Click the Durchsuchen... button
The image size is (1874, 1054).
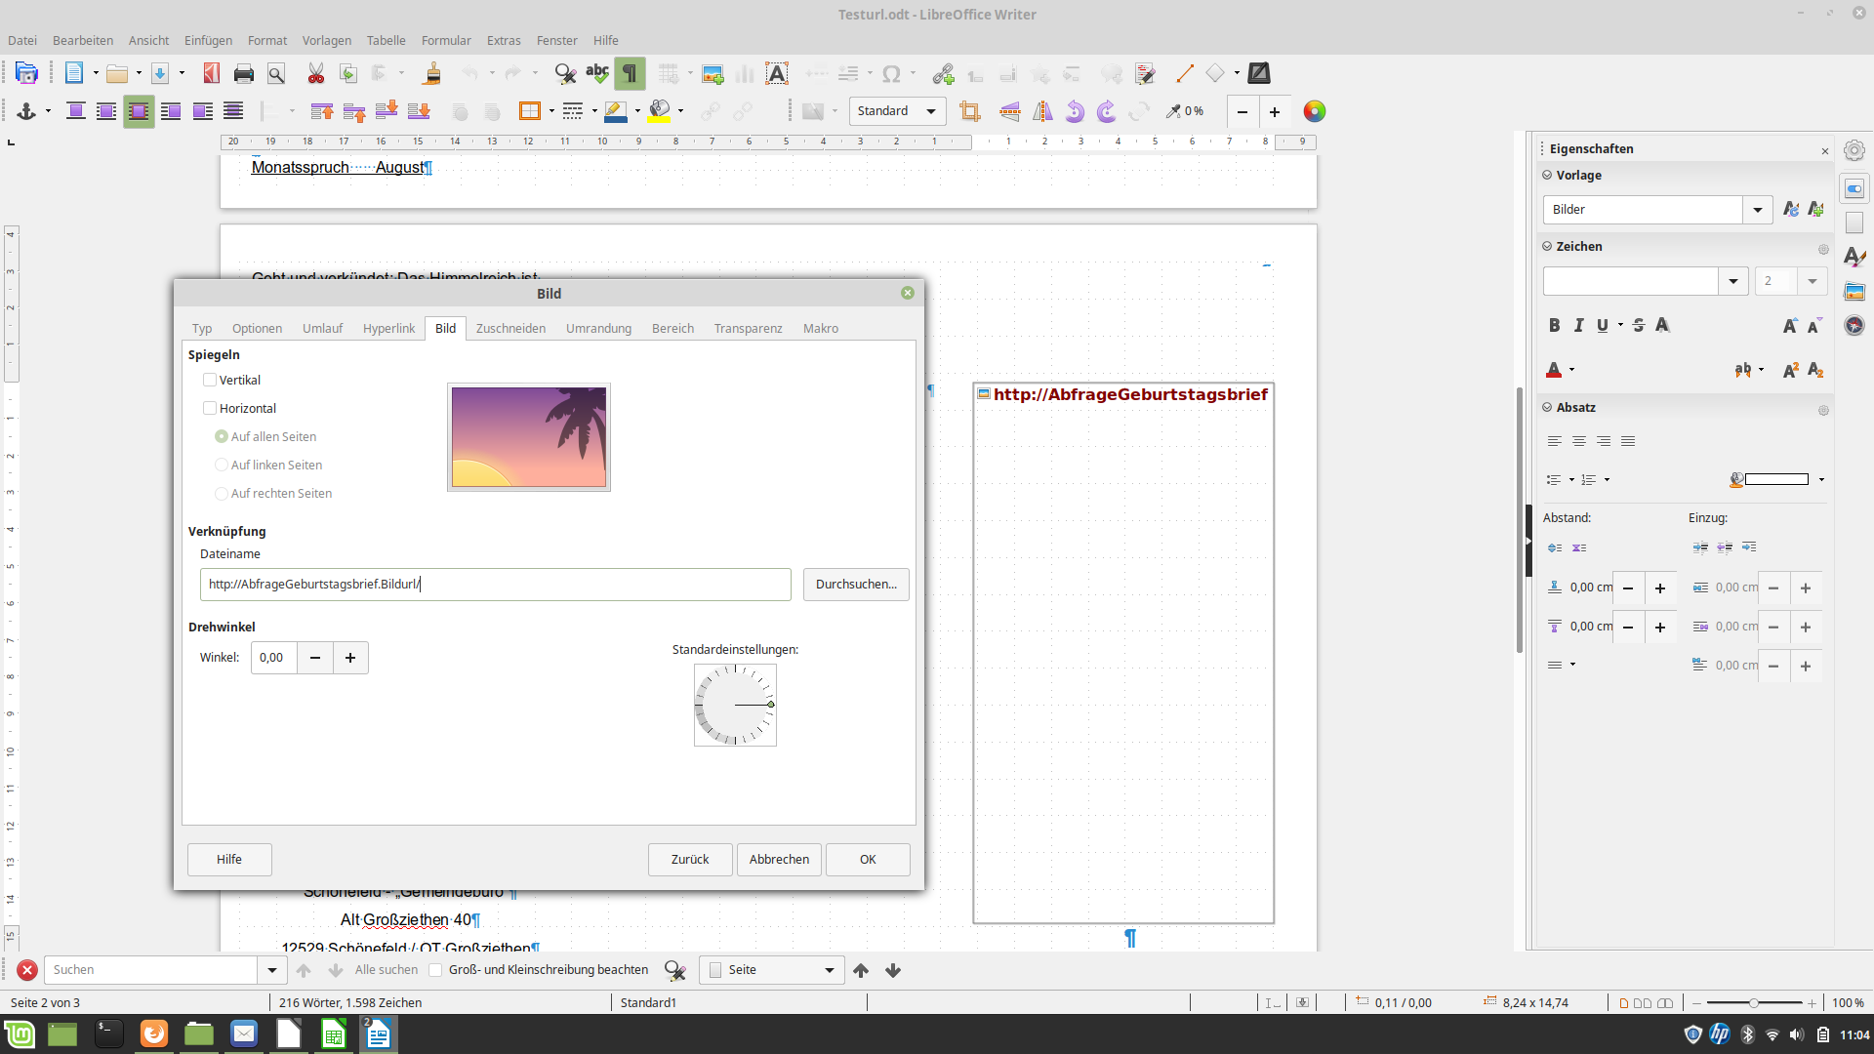point(856,585)
